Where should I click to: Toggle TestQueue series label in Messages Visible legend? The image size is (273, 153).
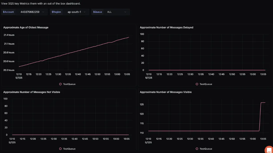click(x=206, y=149)
